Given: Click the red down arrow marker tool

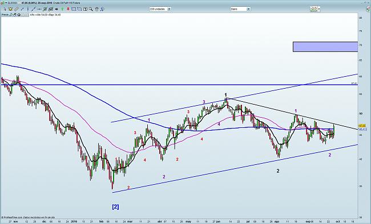Looking at the screenshot, I should pos(68,9).
